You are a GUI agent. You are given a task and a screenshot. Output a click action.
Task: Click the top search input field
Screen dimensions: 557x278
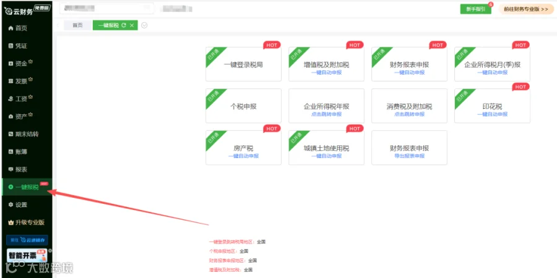[x=106, y=8]
